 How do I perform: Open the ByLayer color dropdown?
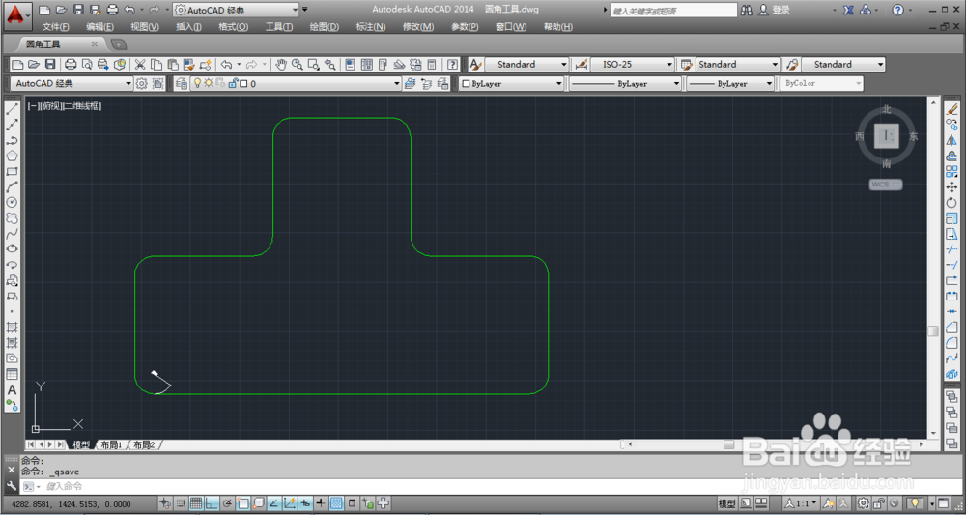coord(513,83)
